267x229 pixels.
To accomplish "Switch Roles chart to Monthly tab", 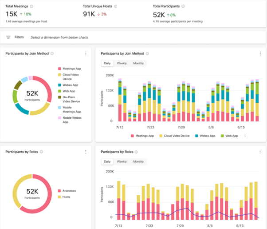I will [x=138, y=162].
